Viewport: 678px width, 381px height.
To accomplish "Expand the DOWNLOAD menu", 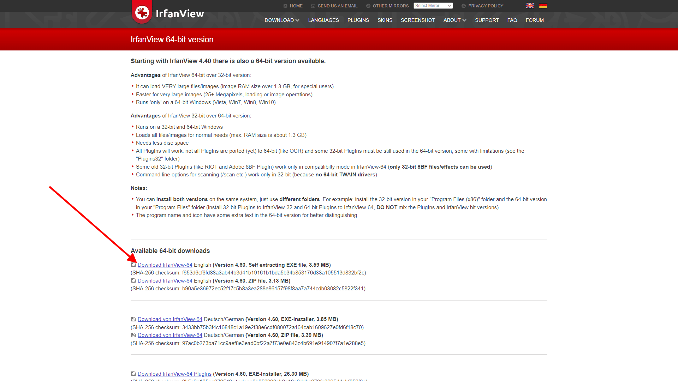I will click(x=282, y=20).
